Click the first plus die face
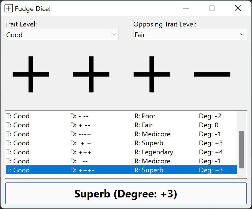This screenshot has width=252, height=209. (31, 74)
